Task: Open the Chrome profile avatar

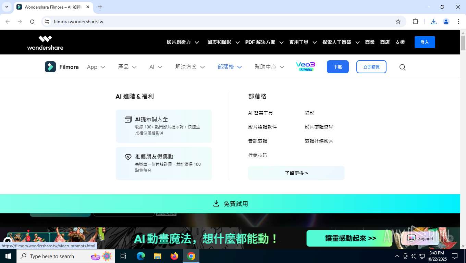Action: coord(446,22)
